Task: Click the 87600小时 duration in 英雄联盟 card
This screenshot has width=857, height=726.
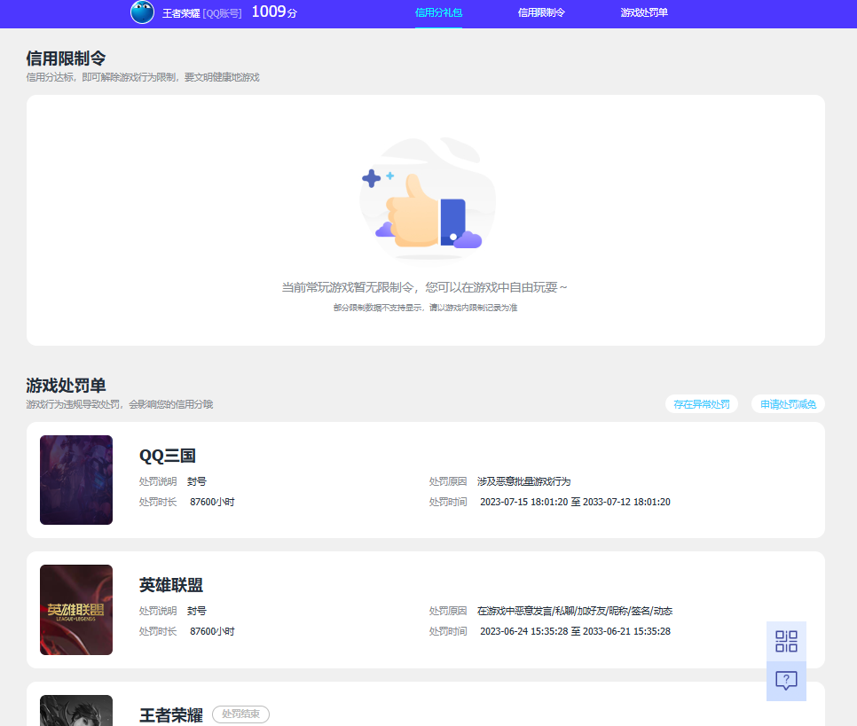Action: 212,631
